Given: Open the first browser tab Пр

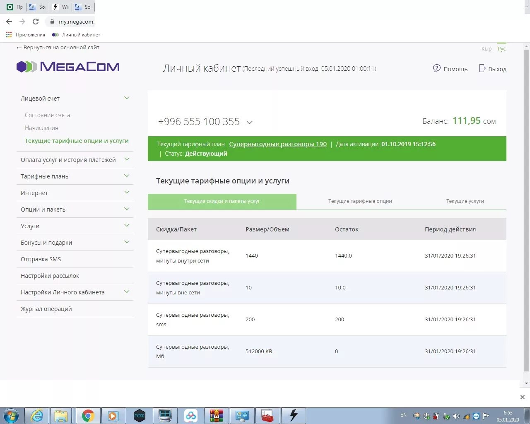Looking at the screenshot, I should tap(15, 7).
